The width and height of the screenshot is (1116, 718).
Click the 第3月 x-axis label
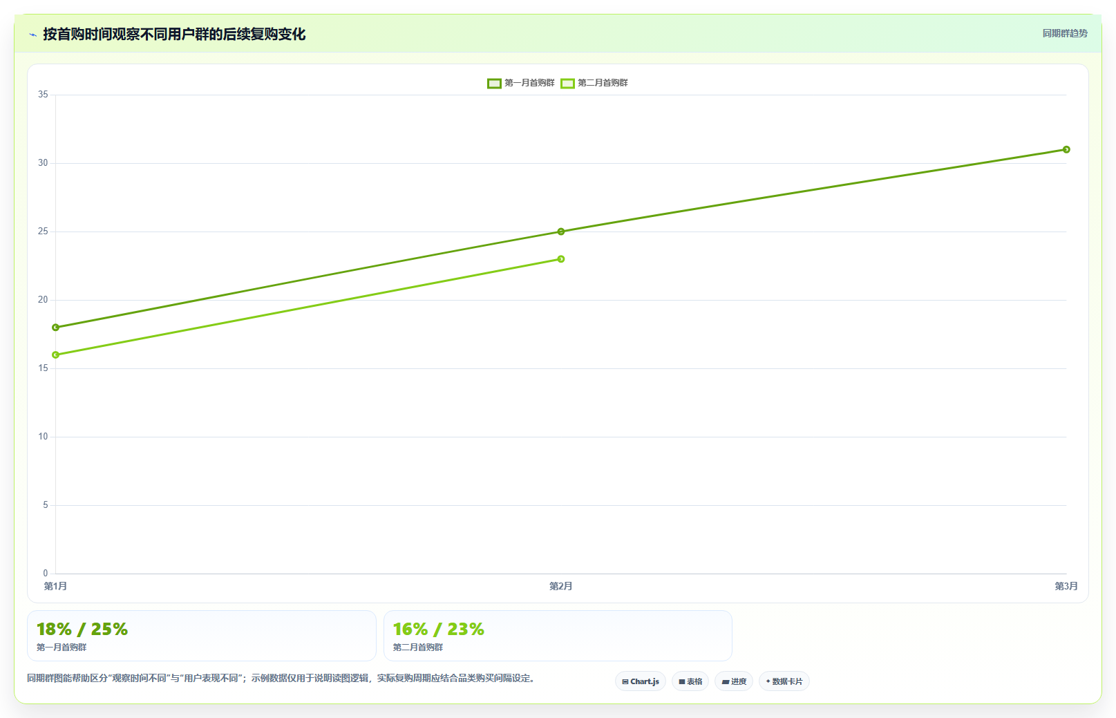1066,586
